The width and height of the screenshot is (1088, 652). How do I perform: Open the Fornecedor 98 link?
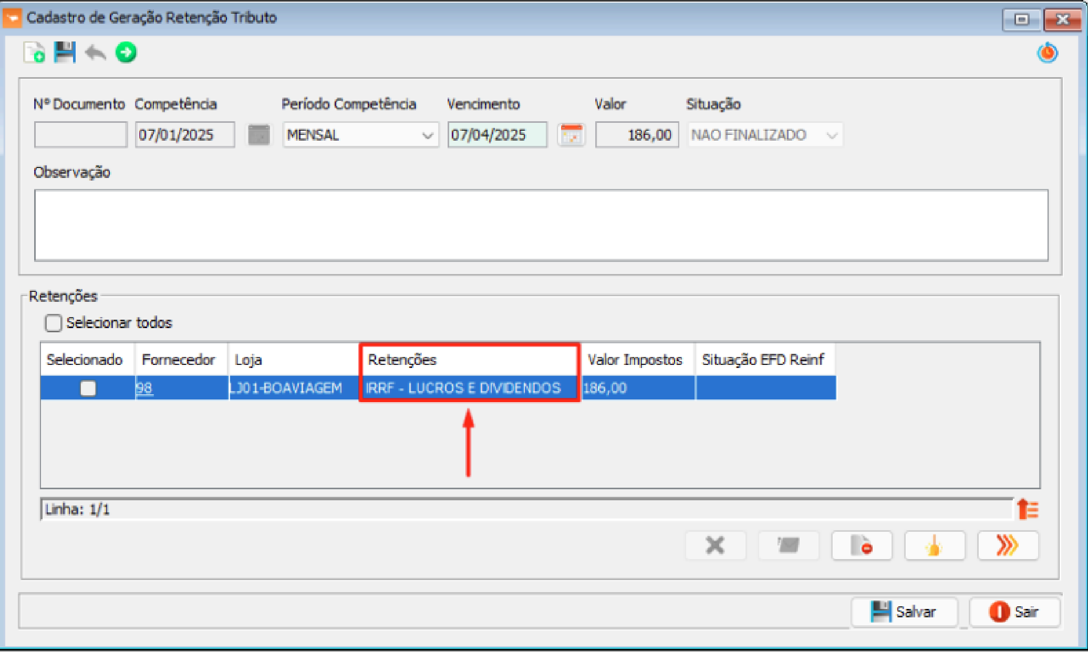click(x=144, y=388)
